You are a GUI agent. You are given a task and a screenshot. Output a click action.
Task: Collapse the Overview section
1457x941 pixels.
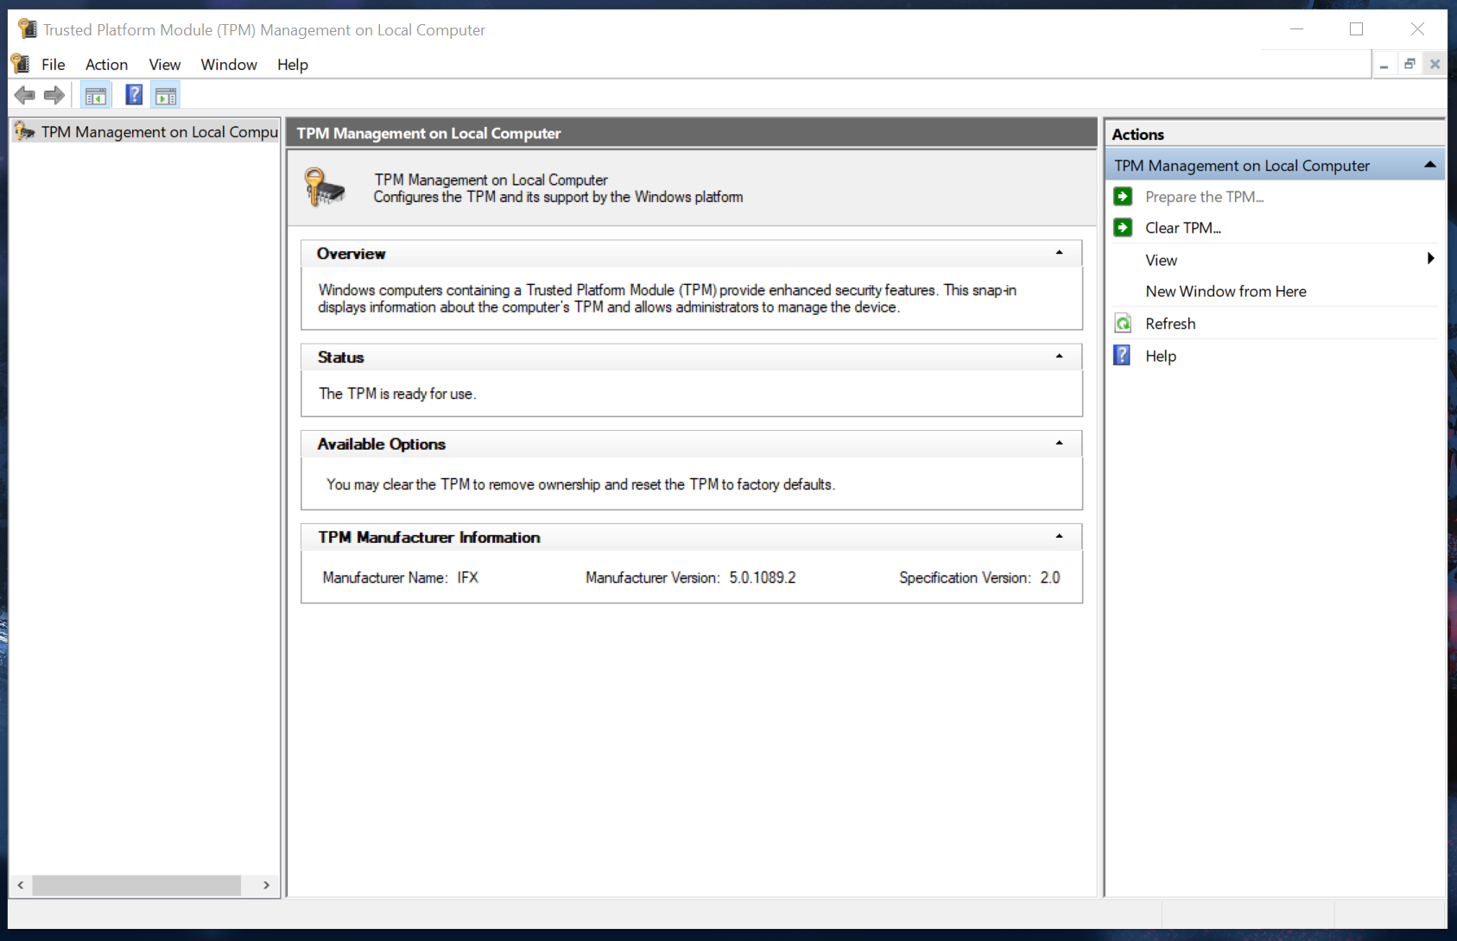point(1059,253)
